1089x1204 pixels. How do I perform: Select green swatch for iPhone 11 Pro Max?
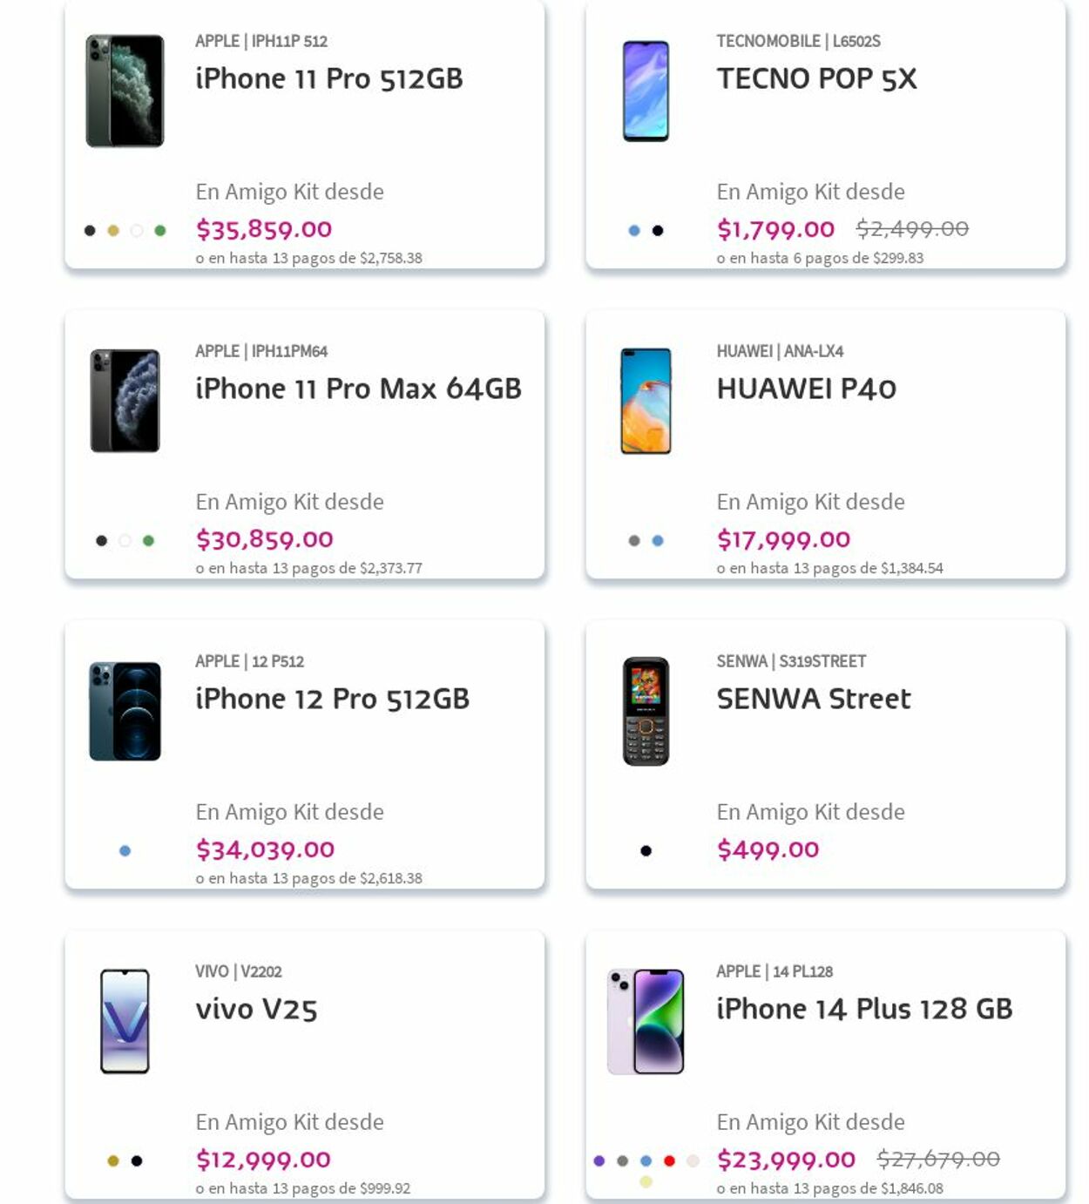pyautogui.click(x=149, y=541)
